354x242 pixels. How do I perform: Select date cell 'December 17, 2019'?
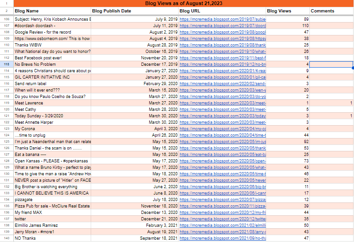point(134,64)
